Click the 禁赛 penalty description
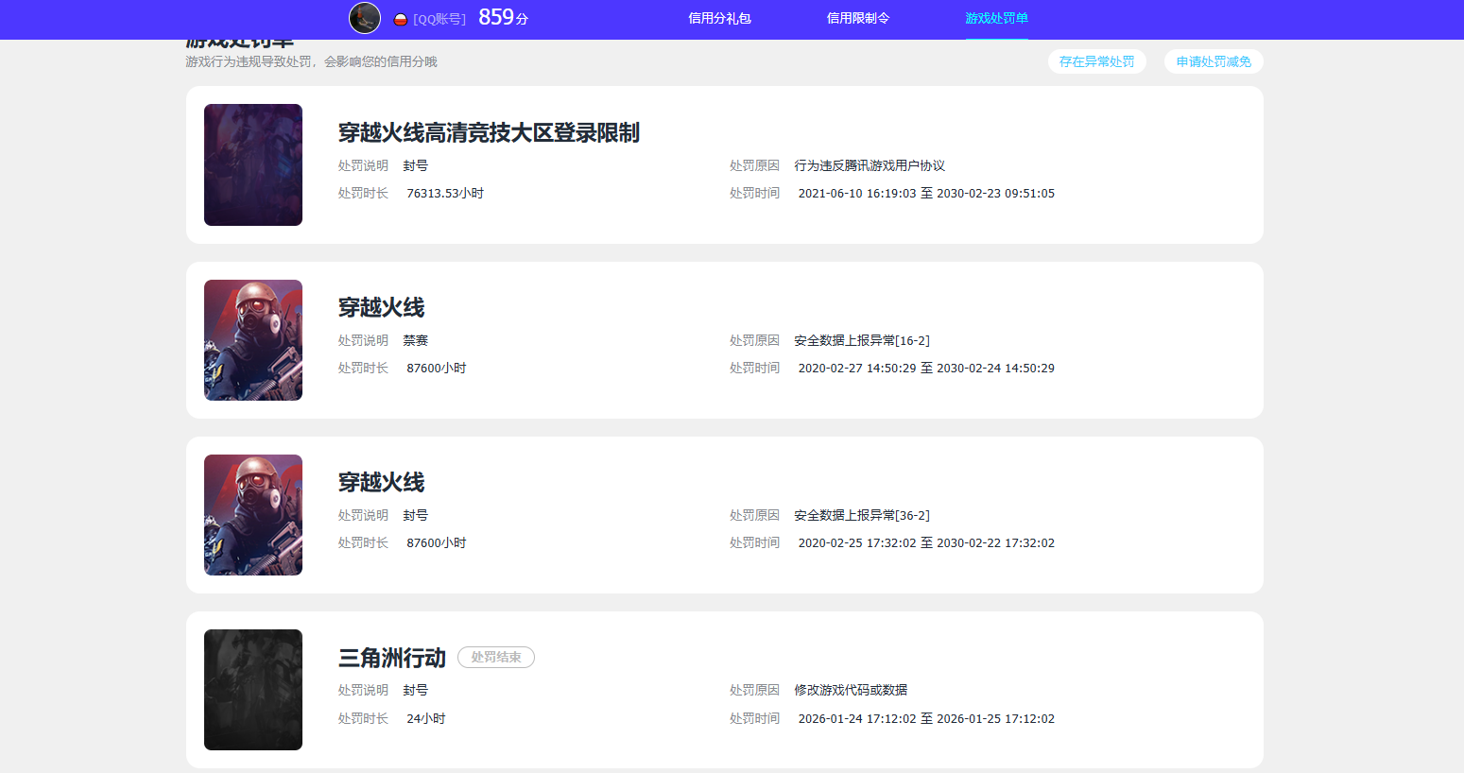The image size is (1464, 773). (416, 340)
